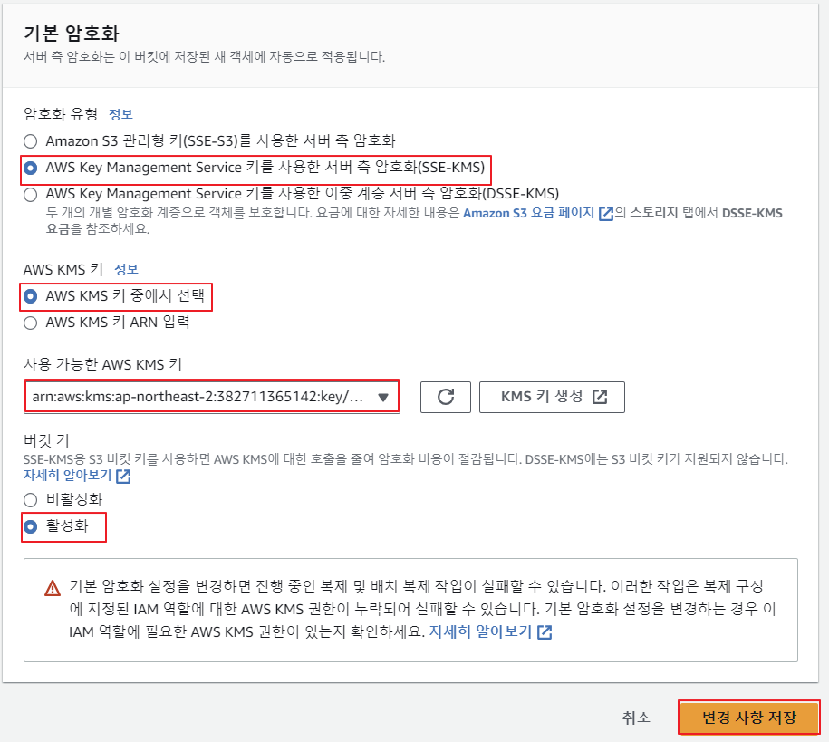829x742 pixels.
Task: Set bucket key to 활성화
Action: tap(31, 526)
